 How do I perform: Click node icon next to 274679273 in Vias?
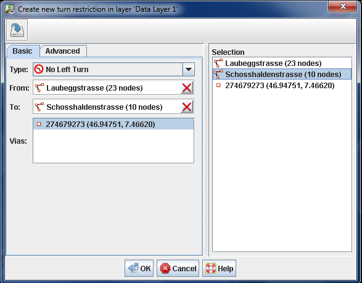coord(39,124)
